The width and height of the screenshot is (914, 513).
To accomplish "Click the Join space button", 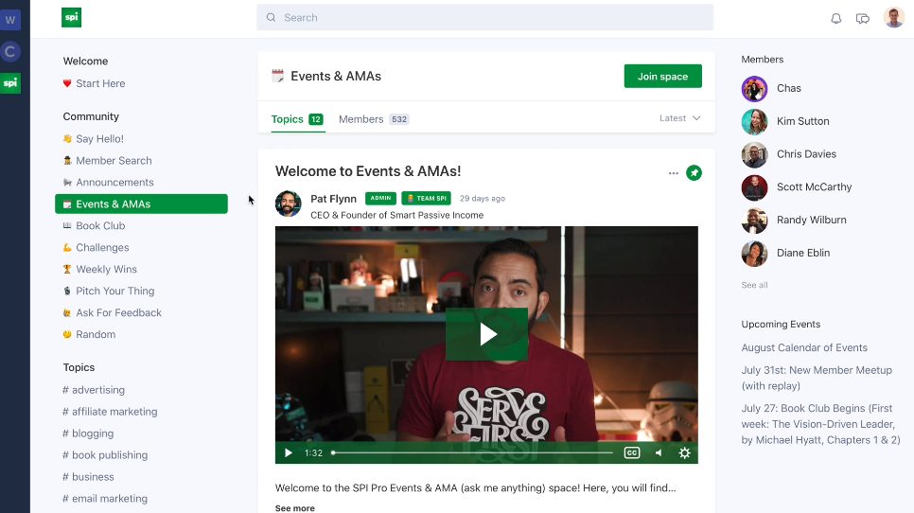I will [x=662, y=77].
